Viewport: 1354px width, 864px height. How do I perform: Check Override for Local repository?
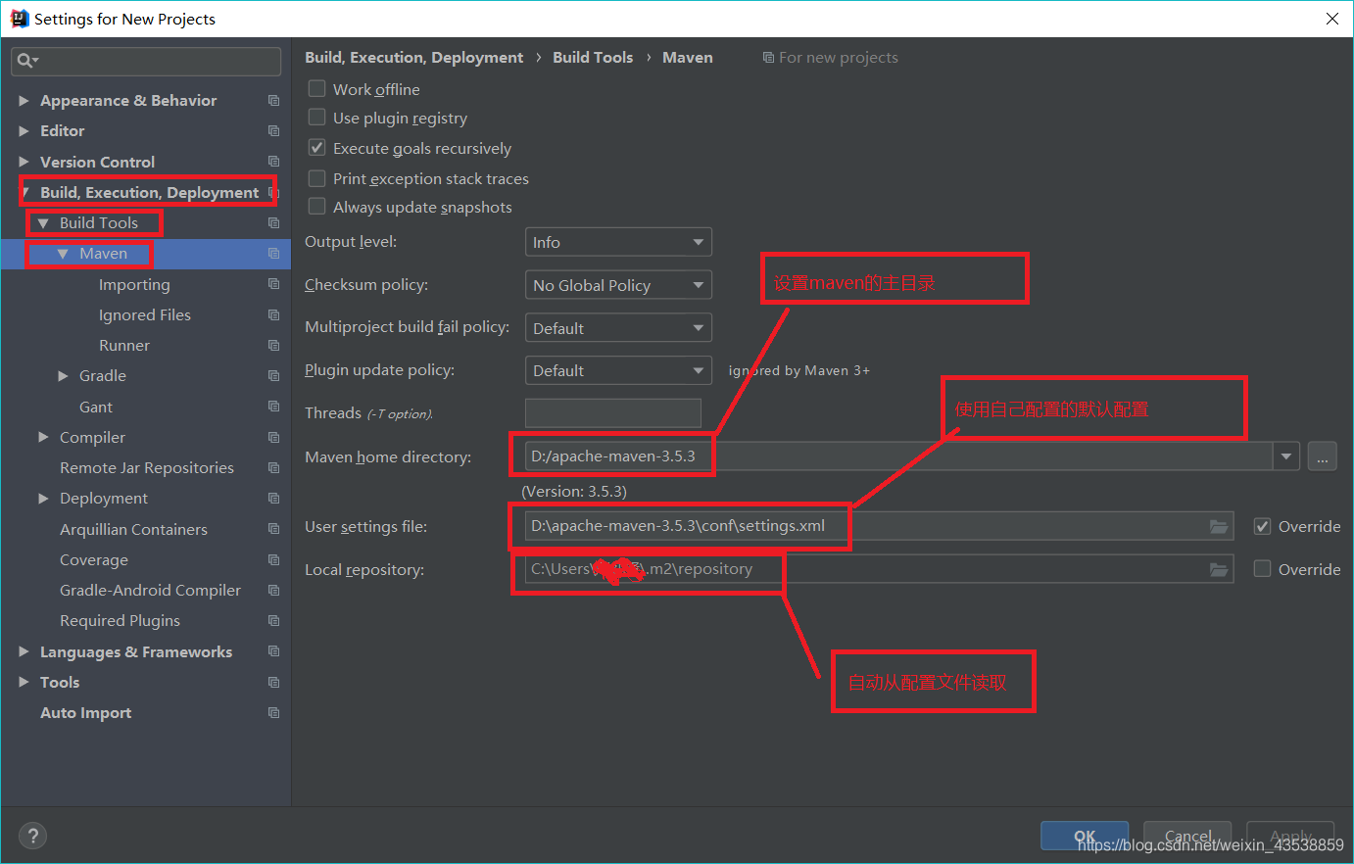1263,568
